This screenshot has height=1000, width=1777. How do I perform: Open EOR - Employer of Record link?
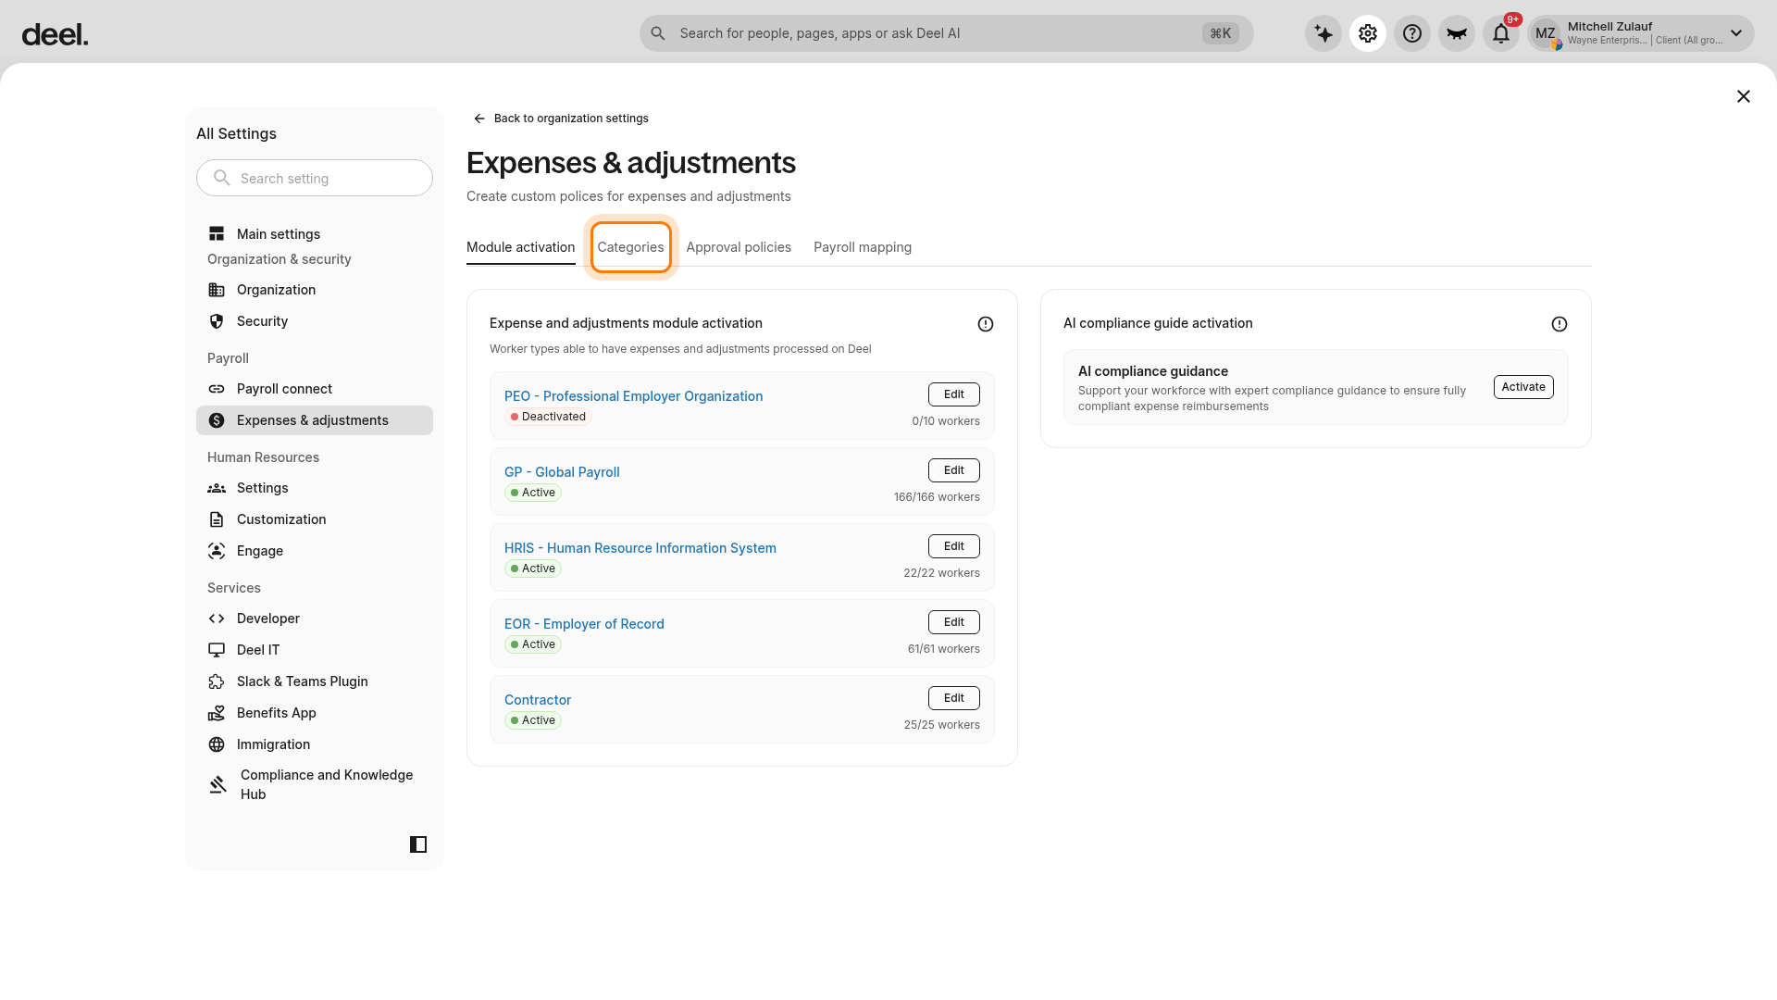click(x=584, y=624)
